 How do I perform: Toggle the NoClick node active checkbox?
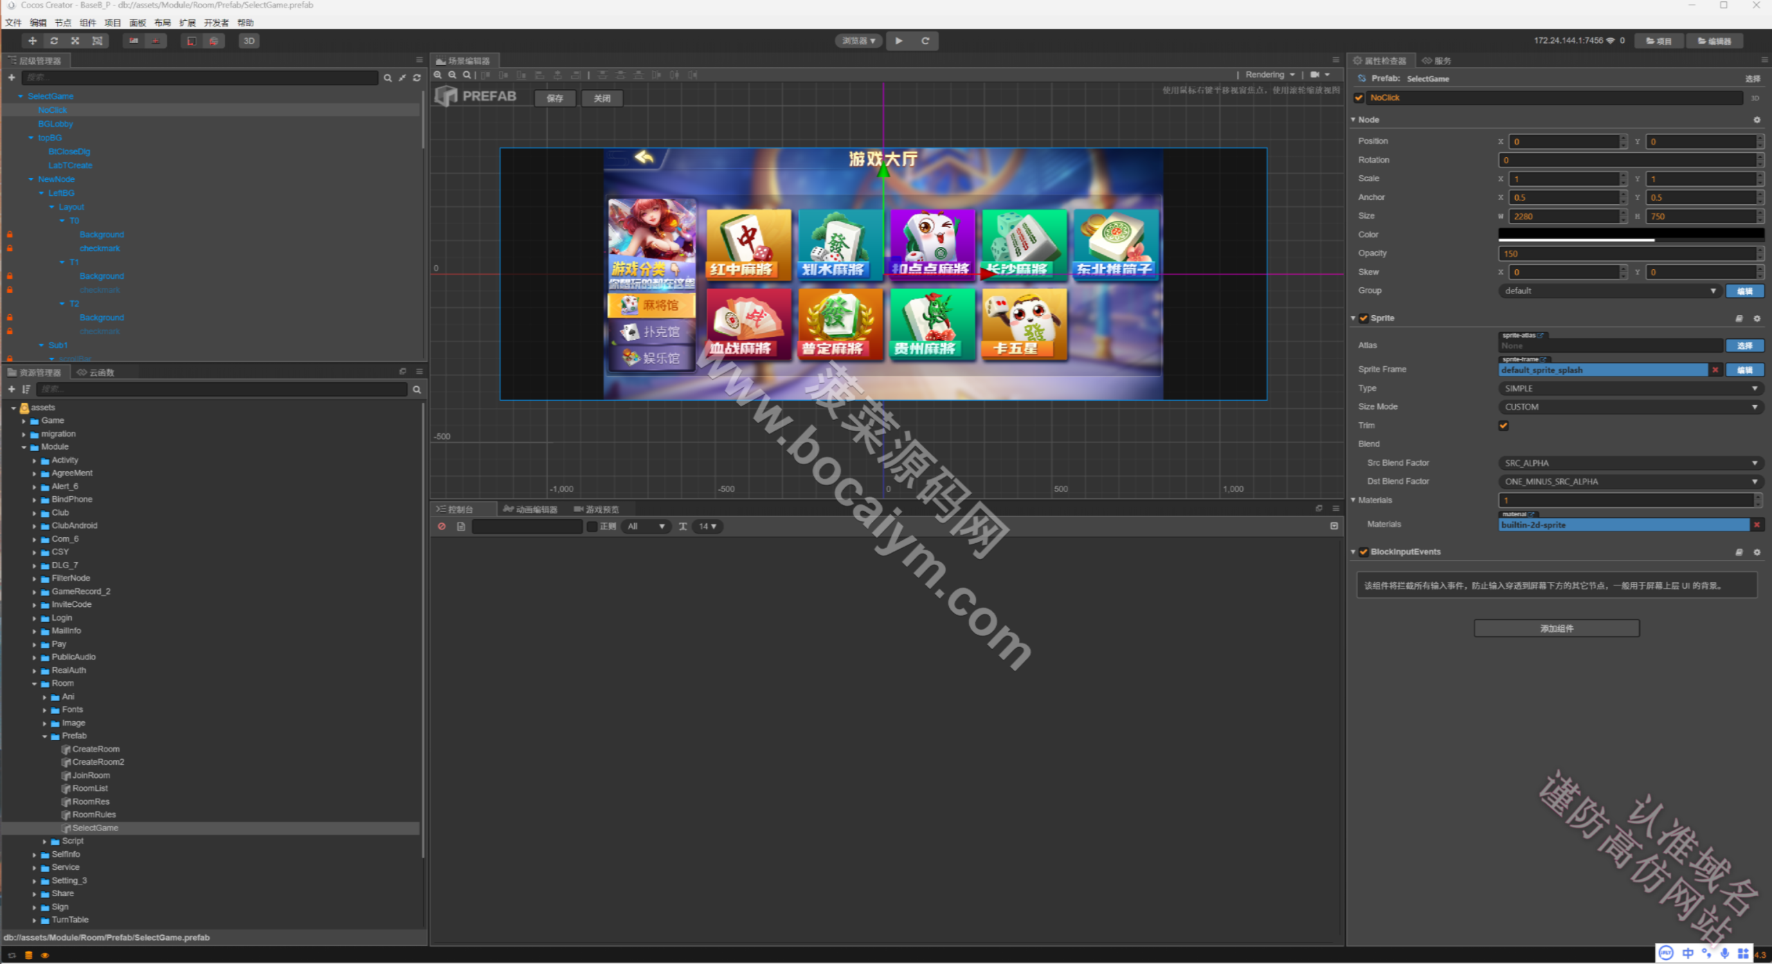1359,98
